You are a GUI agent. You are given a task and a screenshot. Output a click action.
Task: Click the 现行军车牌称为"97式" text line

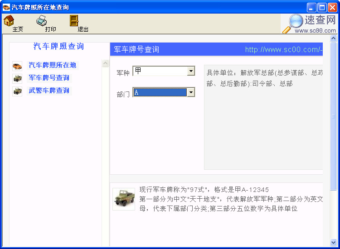tap(204, 190)
